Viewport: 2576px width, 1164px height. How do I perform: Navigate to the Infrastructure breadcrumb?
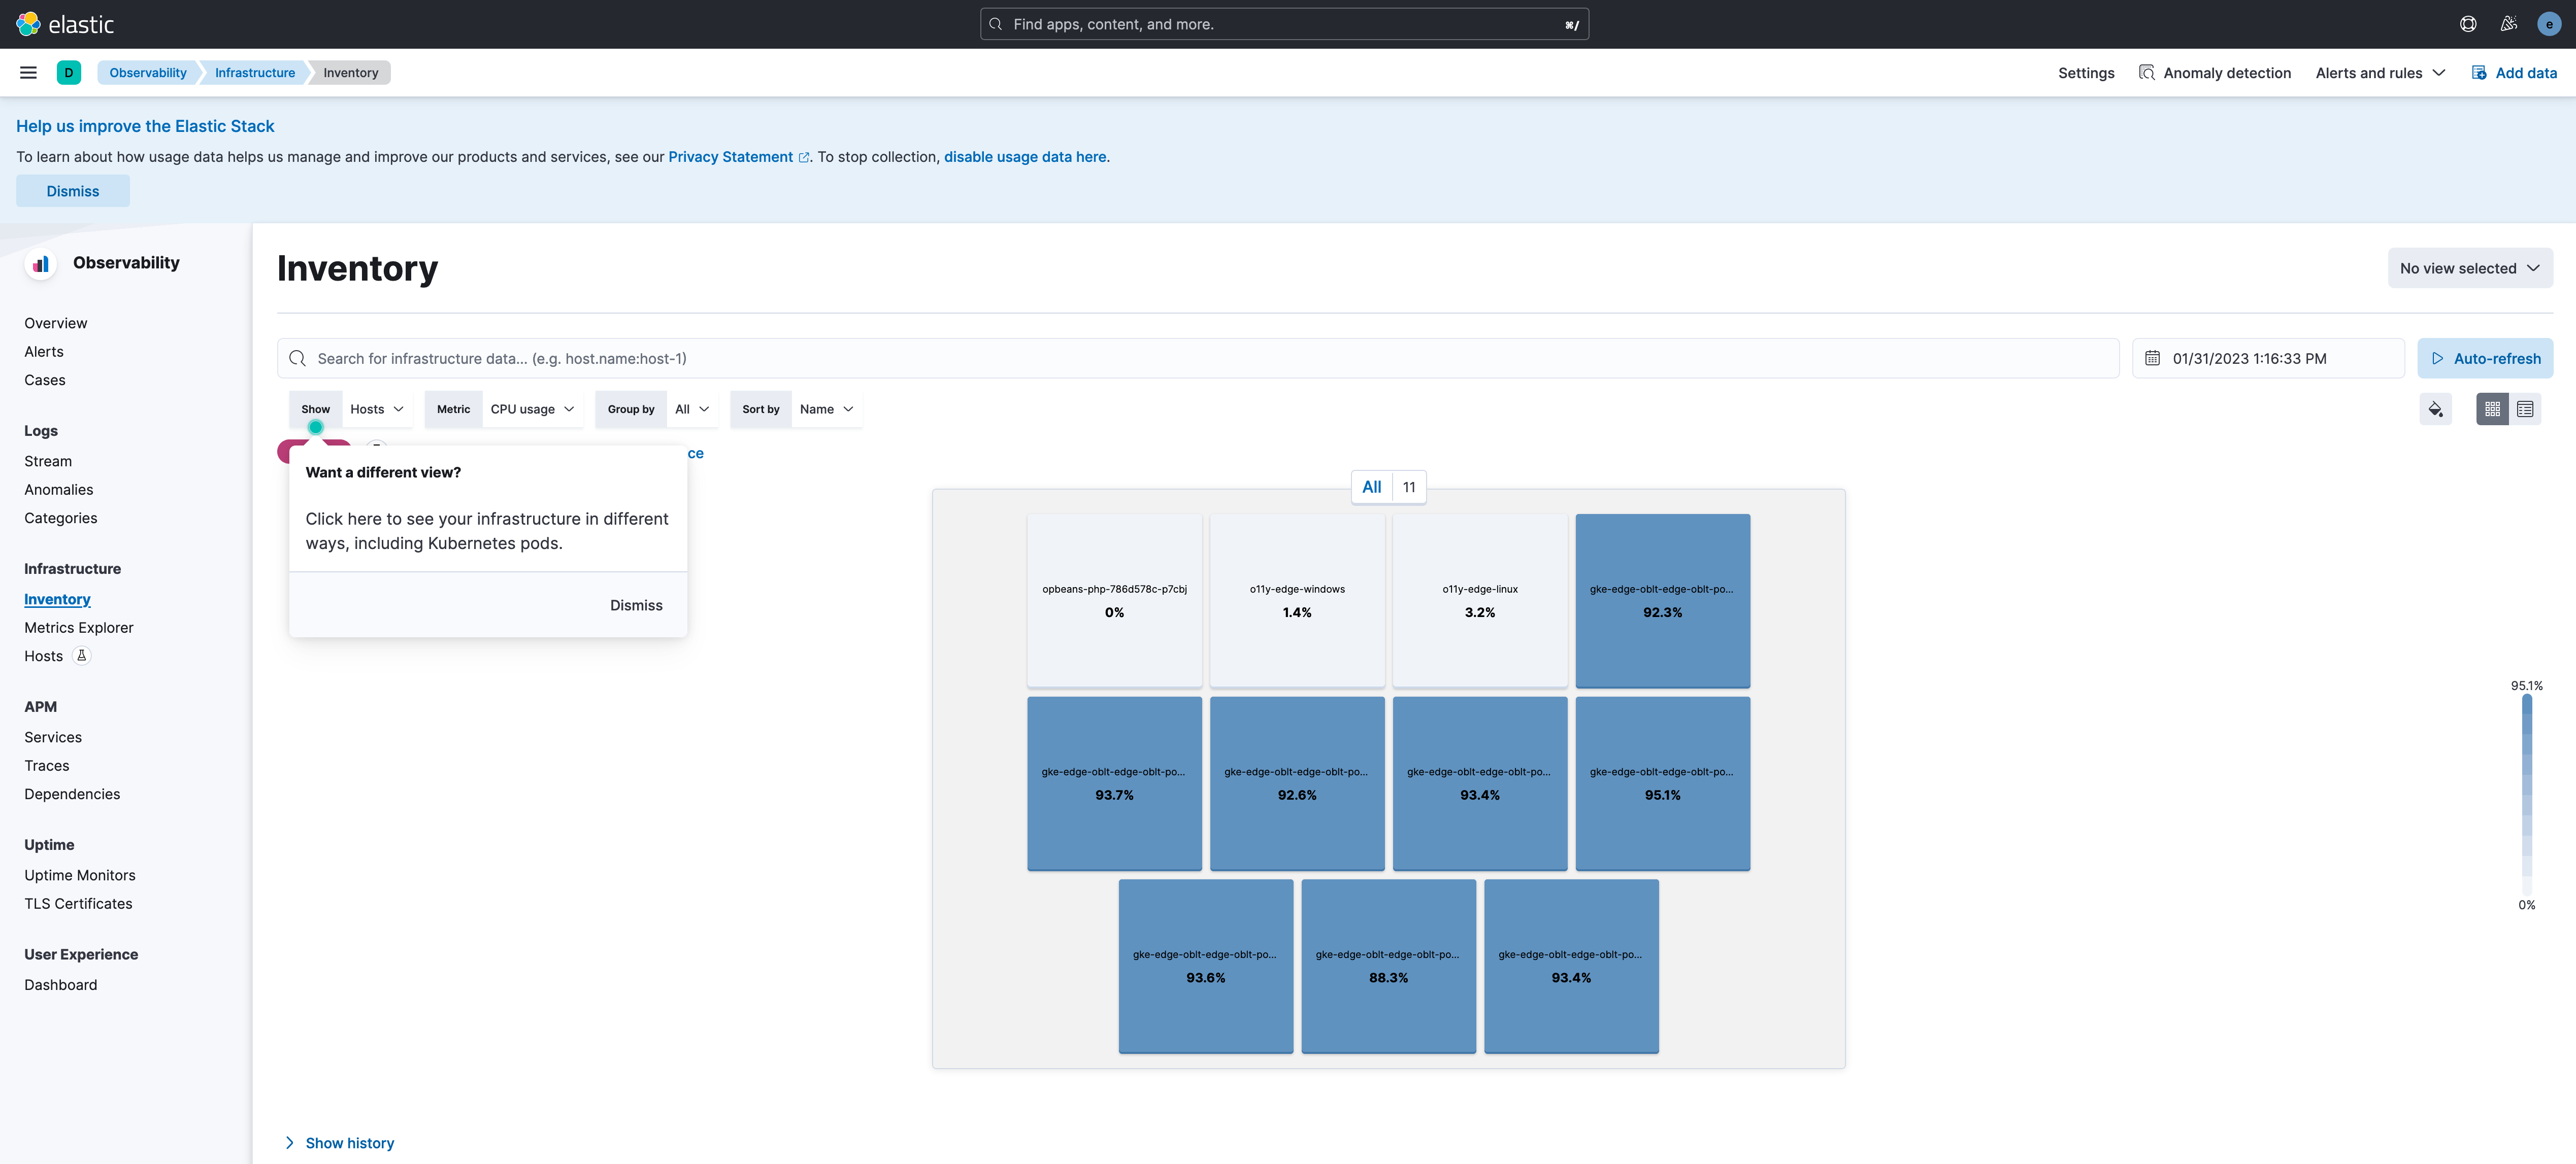pos(254,72)
